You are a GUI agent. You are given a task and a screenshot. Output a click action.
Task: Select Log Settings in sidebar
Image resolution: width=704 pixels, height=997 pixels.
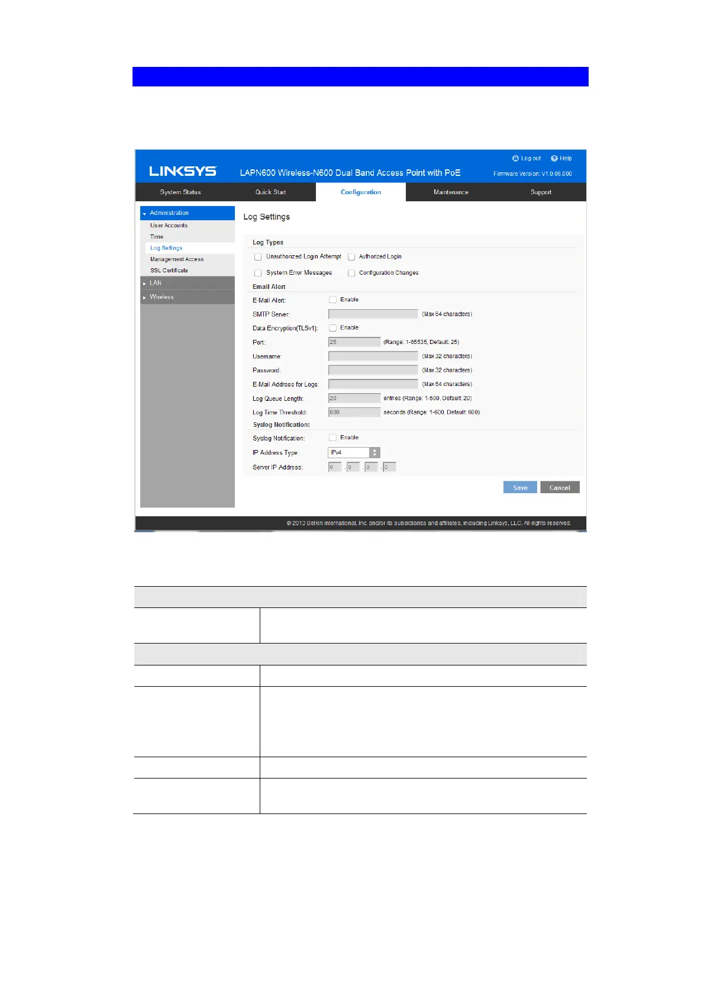pyautogui.click(x=166, y=248)
